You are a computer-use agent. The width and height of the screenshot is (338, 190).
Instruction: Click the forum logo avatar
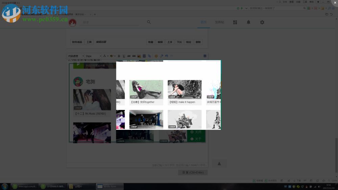coord(72,22)
